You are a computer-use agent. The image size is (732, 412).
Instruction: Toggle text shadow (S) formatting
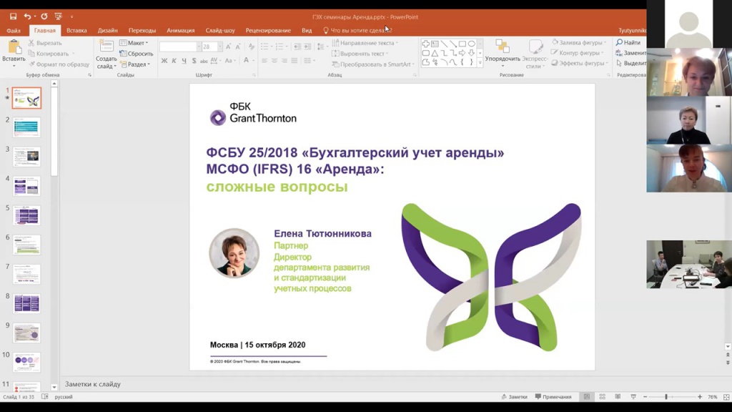(194, 61)
